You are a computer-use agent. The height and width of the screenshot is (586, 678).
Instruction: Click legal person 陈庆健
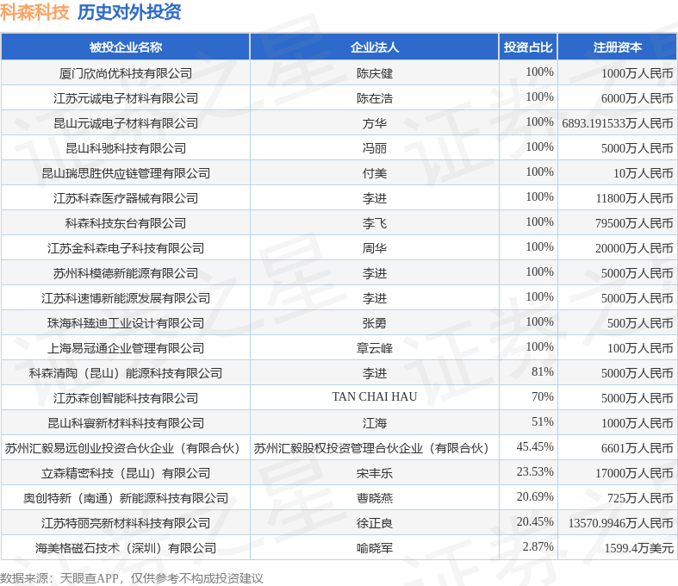coord(375,73)
